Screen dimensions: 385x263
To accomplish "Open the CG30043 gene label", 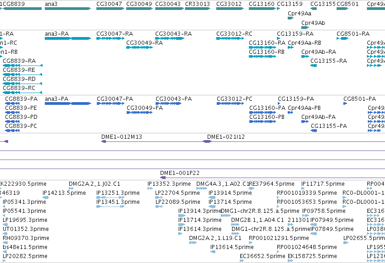I will tap(168, 4).
